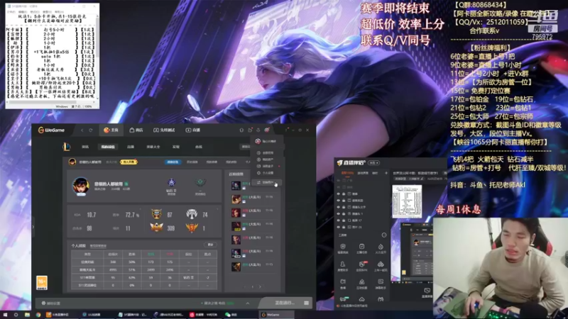Click the 16+ age rating badge
The width and height of the screenshot is (568, 319).
(x=42, y=282)
